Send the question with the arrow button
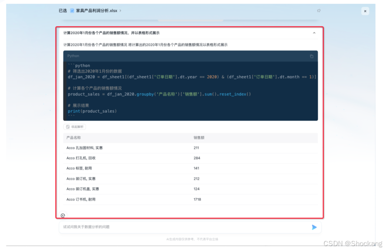384x250 pixels. point(314,227)
